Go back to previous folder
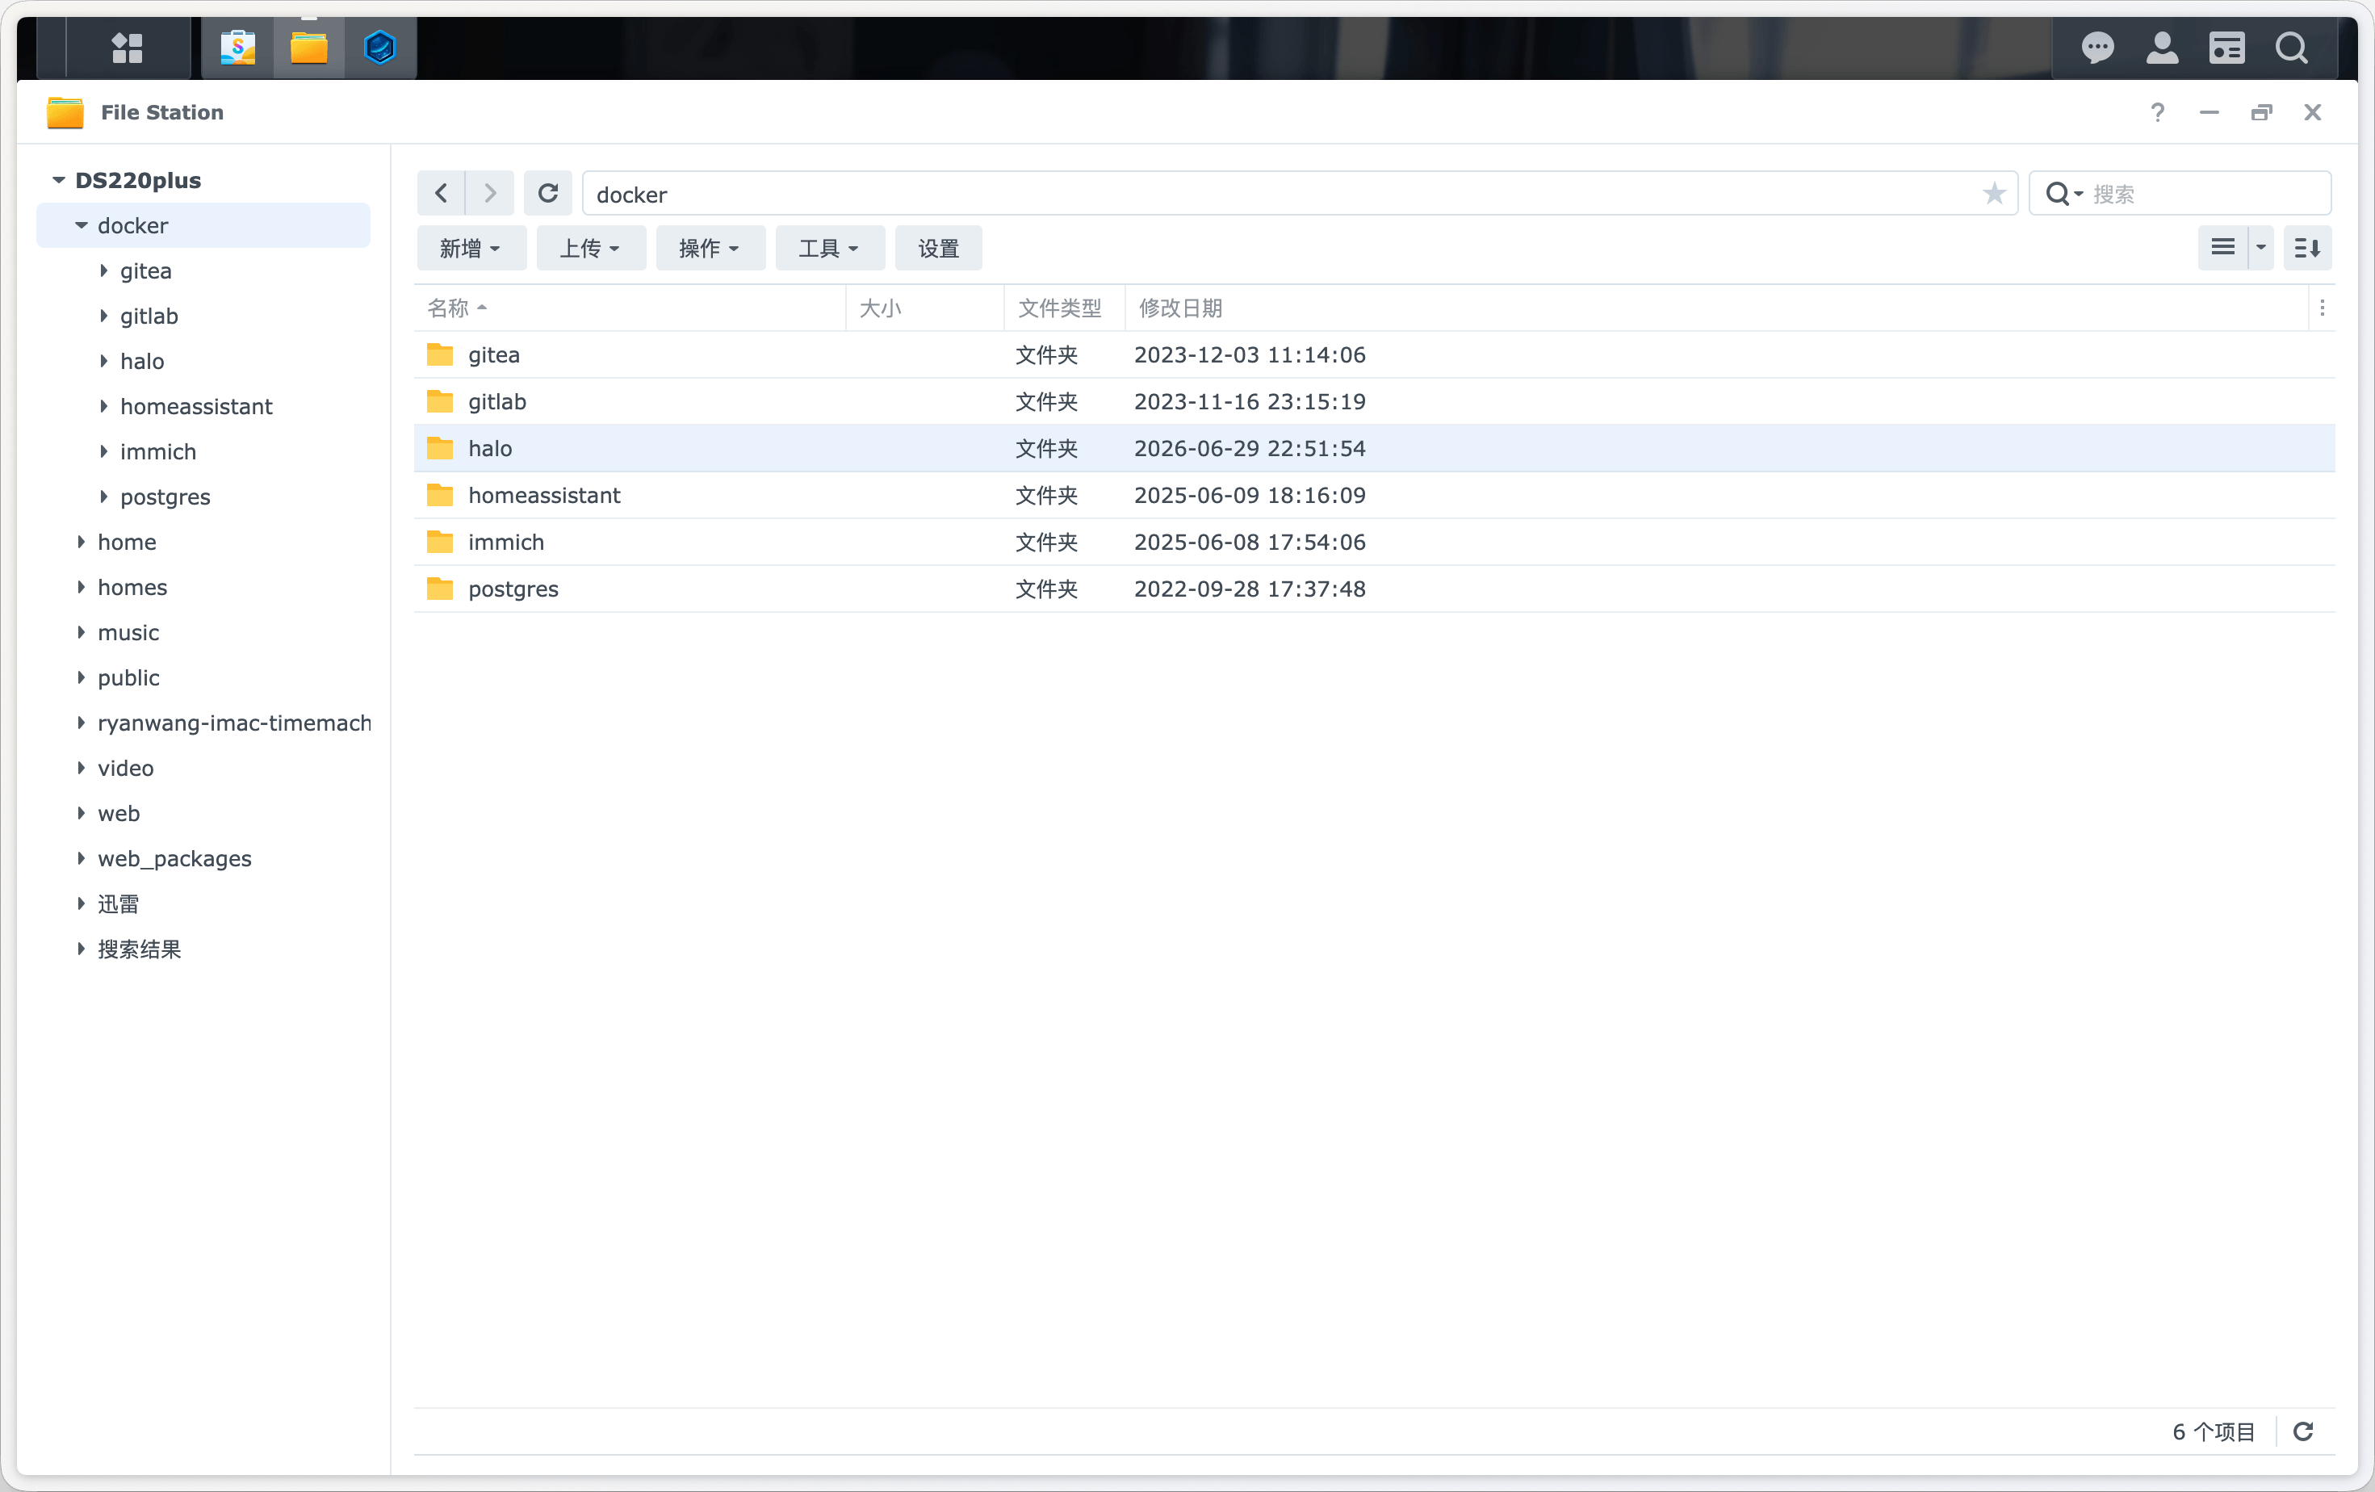2375x1492 pixels. coord(441,193)
